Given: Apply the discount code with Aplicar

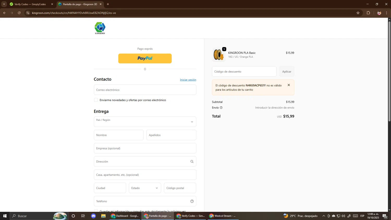Looking at the screenshot, I should pos(287,71).
